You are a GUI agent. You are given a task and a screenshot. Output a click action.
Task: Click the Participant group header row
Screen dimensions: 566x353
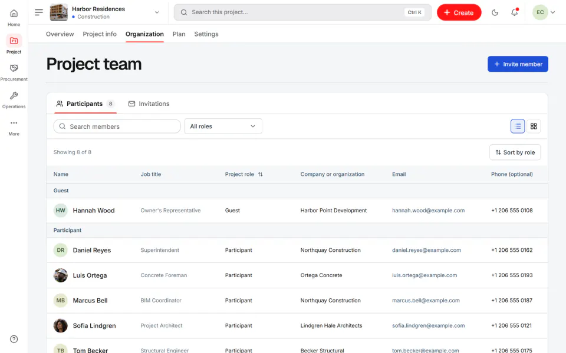[297, 230]
